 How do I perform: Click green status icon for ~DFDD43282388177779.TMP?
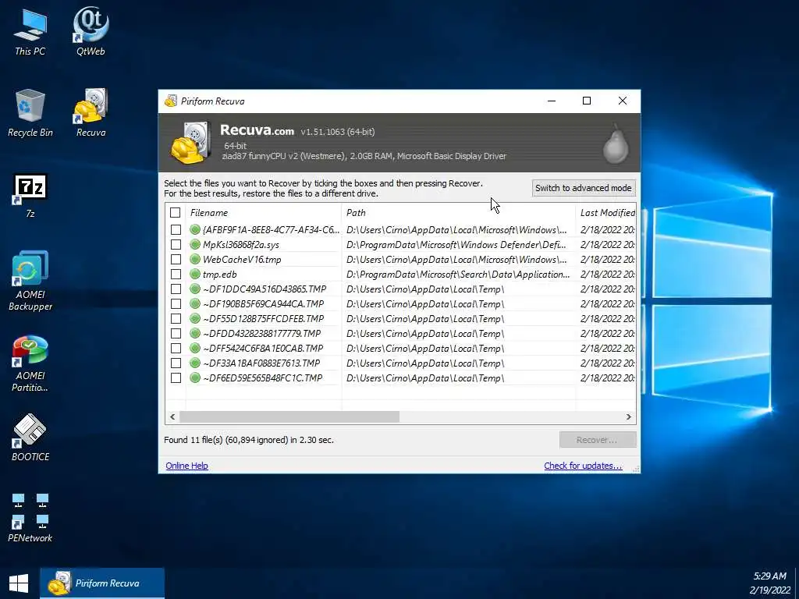pyautogui.click(x=194, y=333)
